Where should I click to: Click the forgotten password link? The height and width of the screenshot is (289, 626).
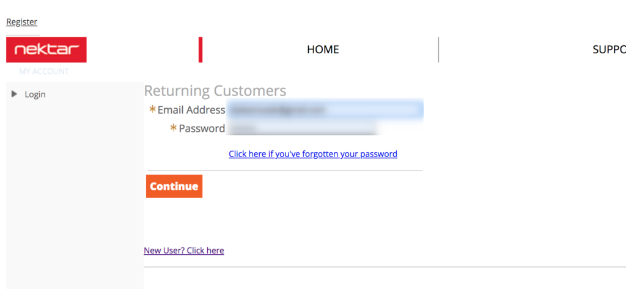[x=313, y=154]
